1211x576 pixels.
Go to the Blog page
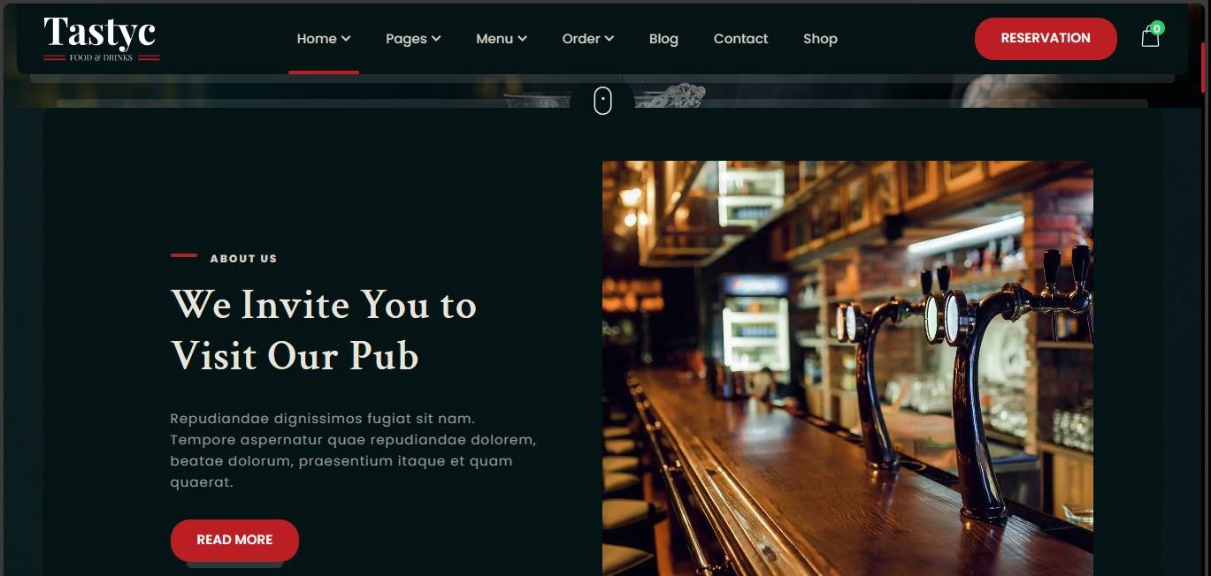pos(663,39)
